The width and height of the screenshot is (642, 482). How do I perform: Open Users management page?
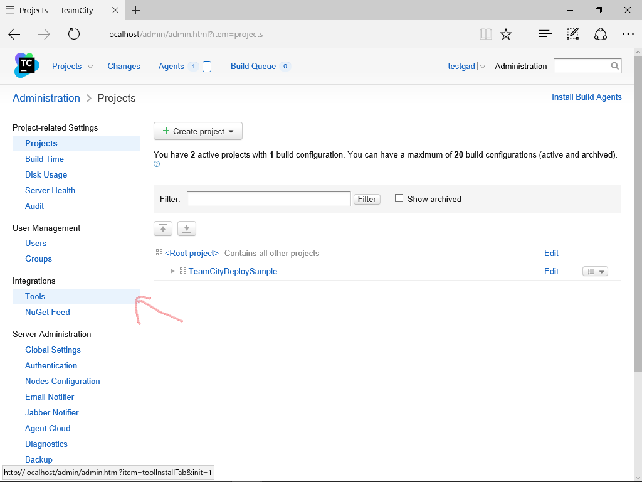point(36,243)
